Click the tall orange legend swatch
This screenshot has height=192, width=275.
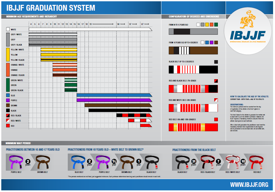[8, 70]
